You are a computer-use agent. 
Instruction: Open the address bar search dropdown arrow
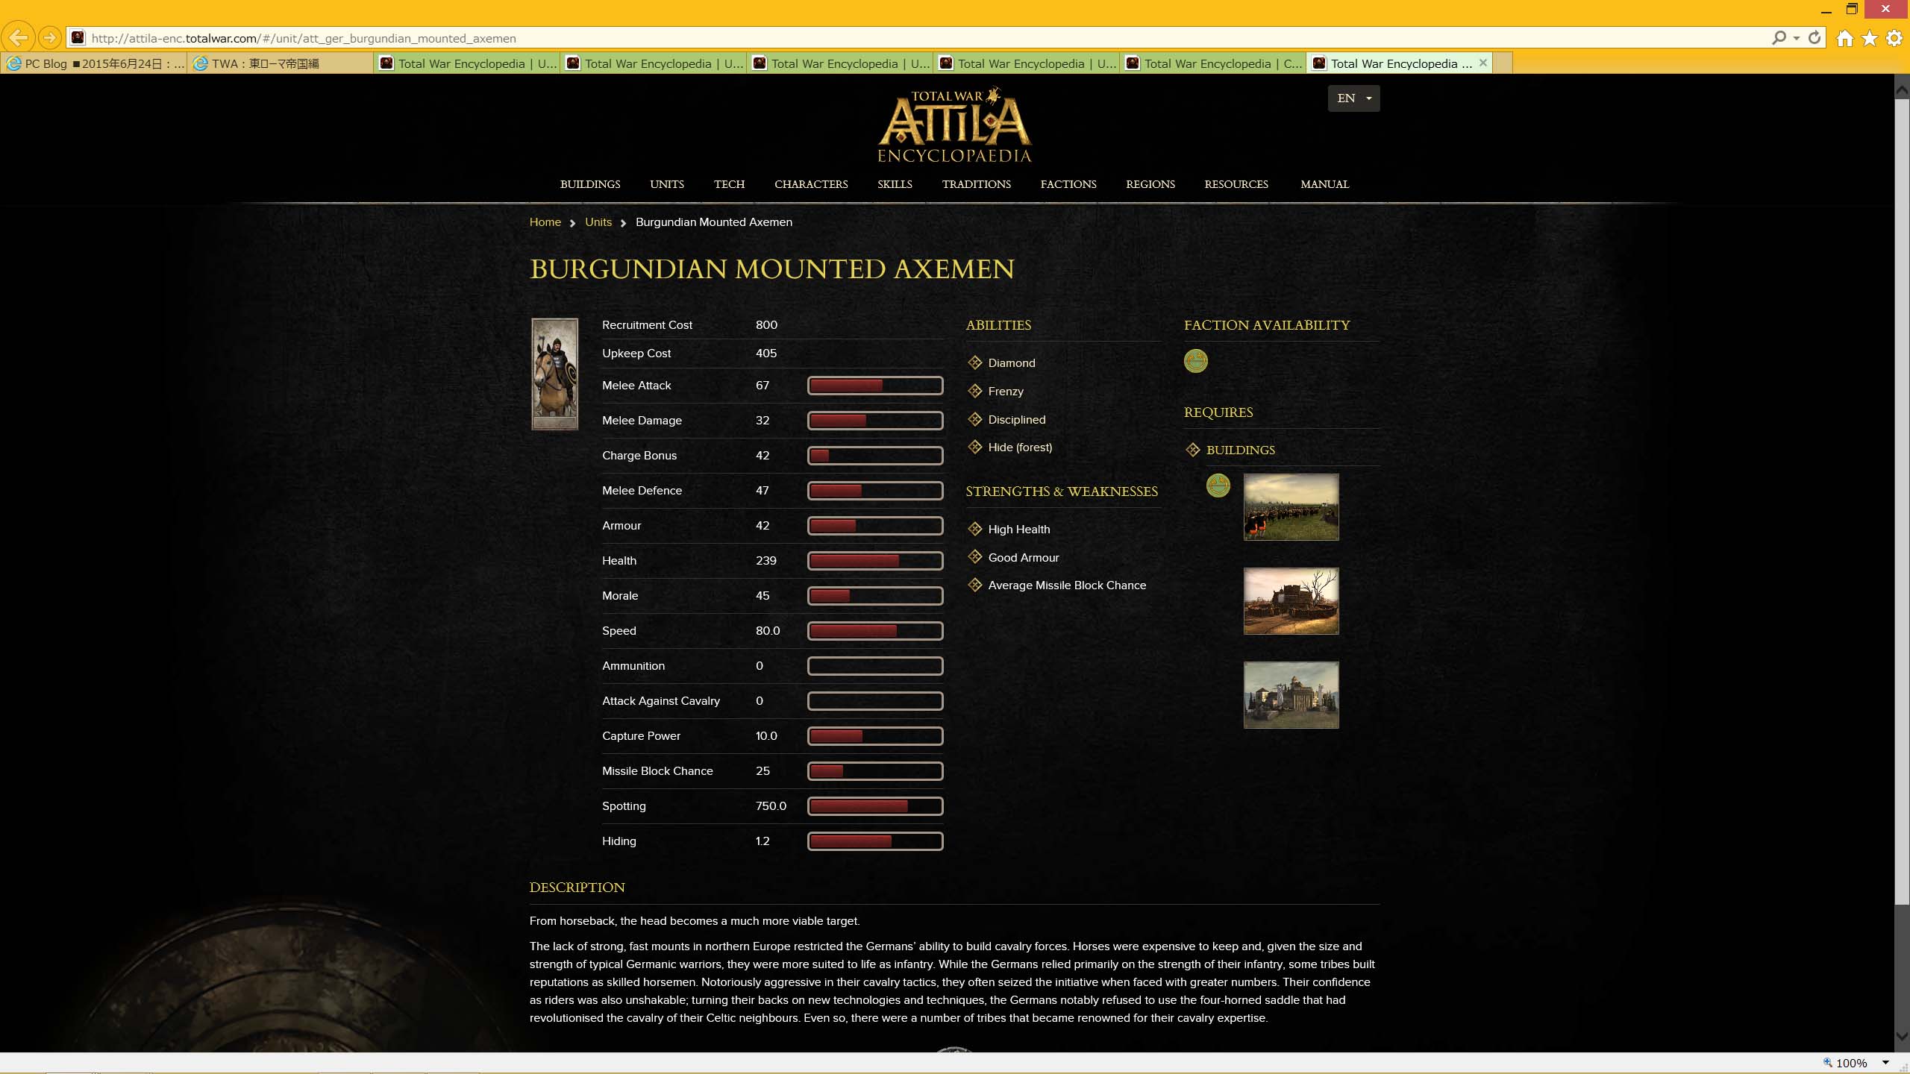coord(1797,38)
